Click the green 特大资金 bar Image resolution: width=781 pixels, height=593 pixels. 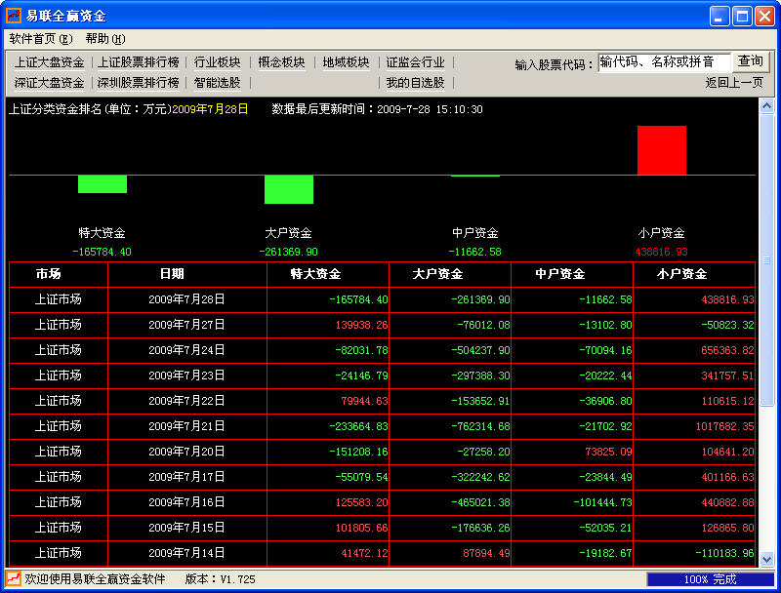click(x=103, y=184)
